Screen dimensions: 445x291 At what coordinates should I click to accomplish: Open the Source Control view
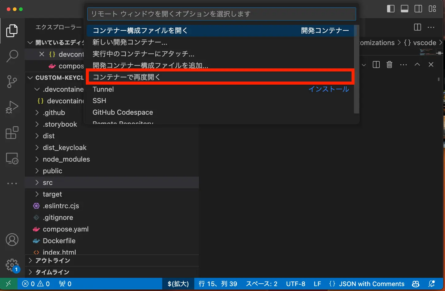click(12, 82)
